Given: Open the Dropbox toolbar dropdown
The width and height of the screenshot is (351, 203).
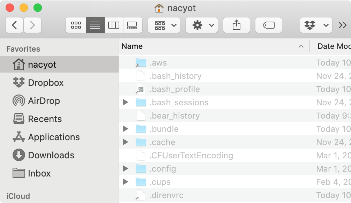Looking at the screenshot, I should (x=316, y=25).
